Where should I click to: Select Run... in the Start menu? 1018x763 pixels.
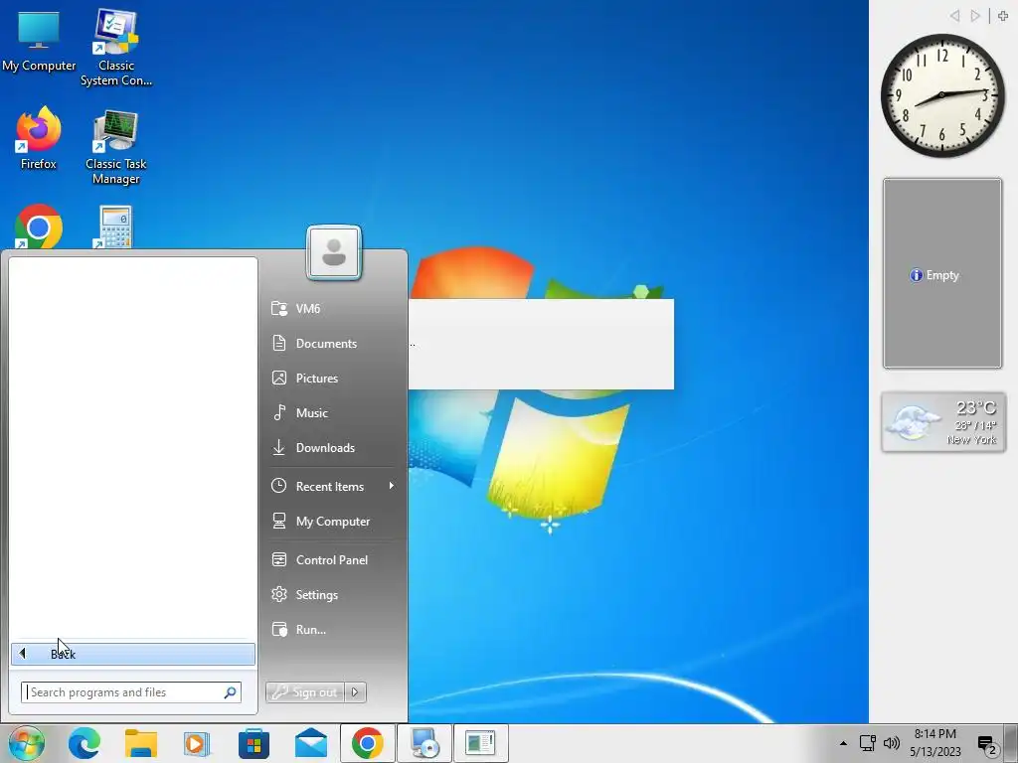click(x=333, y=629)
